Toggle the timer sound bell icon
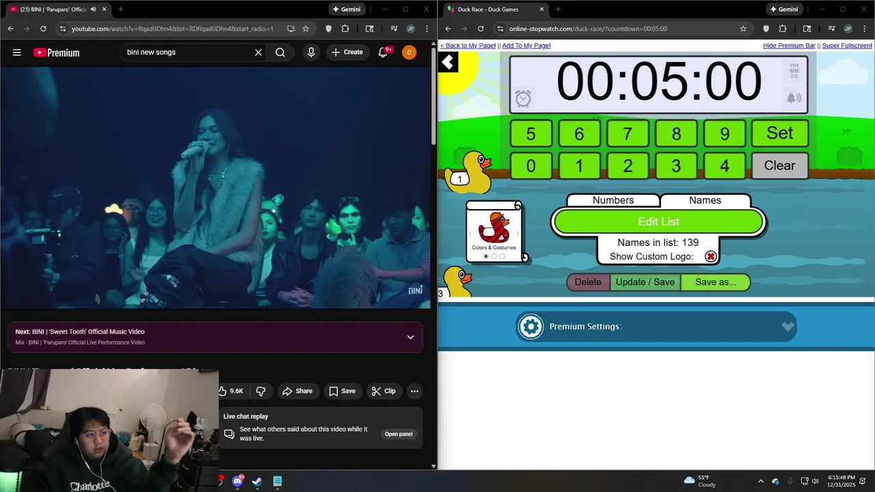The image size is (875, 492). point(794,98)
